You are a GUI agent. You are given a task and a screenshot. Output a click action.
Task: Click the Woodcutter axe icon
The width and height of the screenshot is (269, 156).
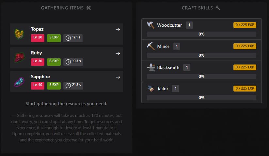[x=150, y=25]
